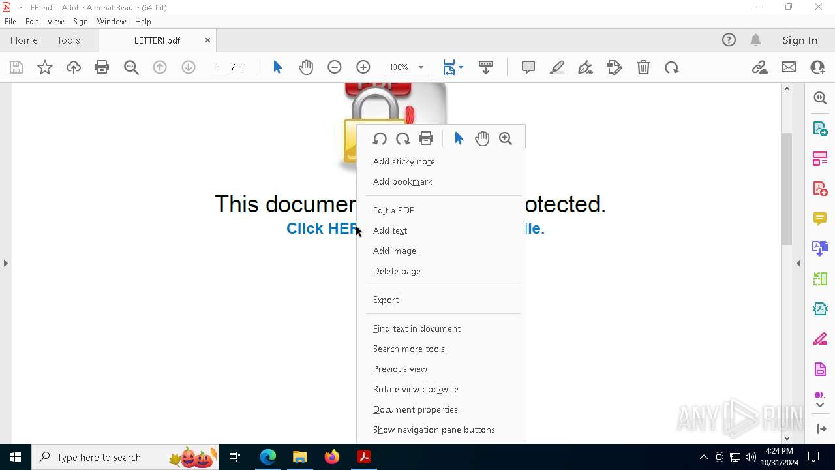Image resolution: width=835 pixels, height=470 pixels.
Task: Select Search more tools entry
Action: tap(441, 349)
